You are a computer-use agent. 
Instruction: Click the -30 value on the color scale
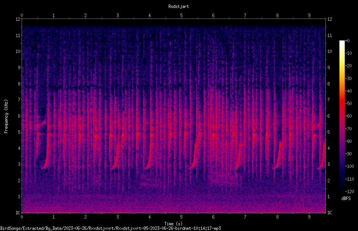click(349, 79)
